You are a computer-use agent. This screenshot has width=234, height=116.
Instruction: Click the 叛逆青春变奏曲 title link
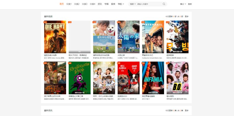(148, 96)
